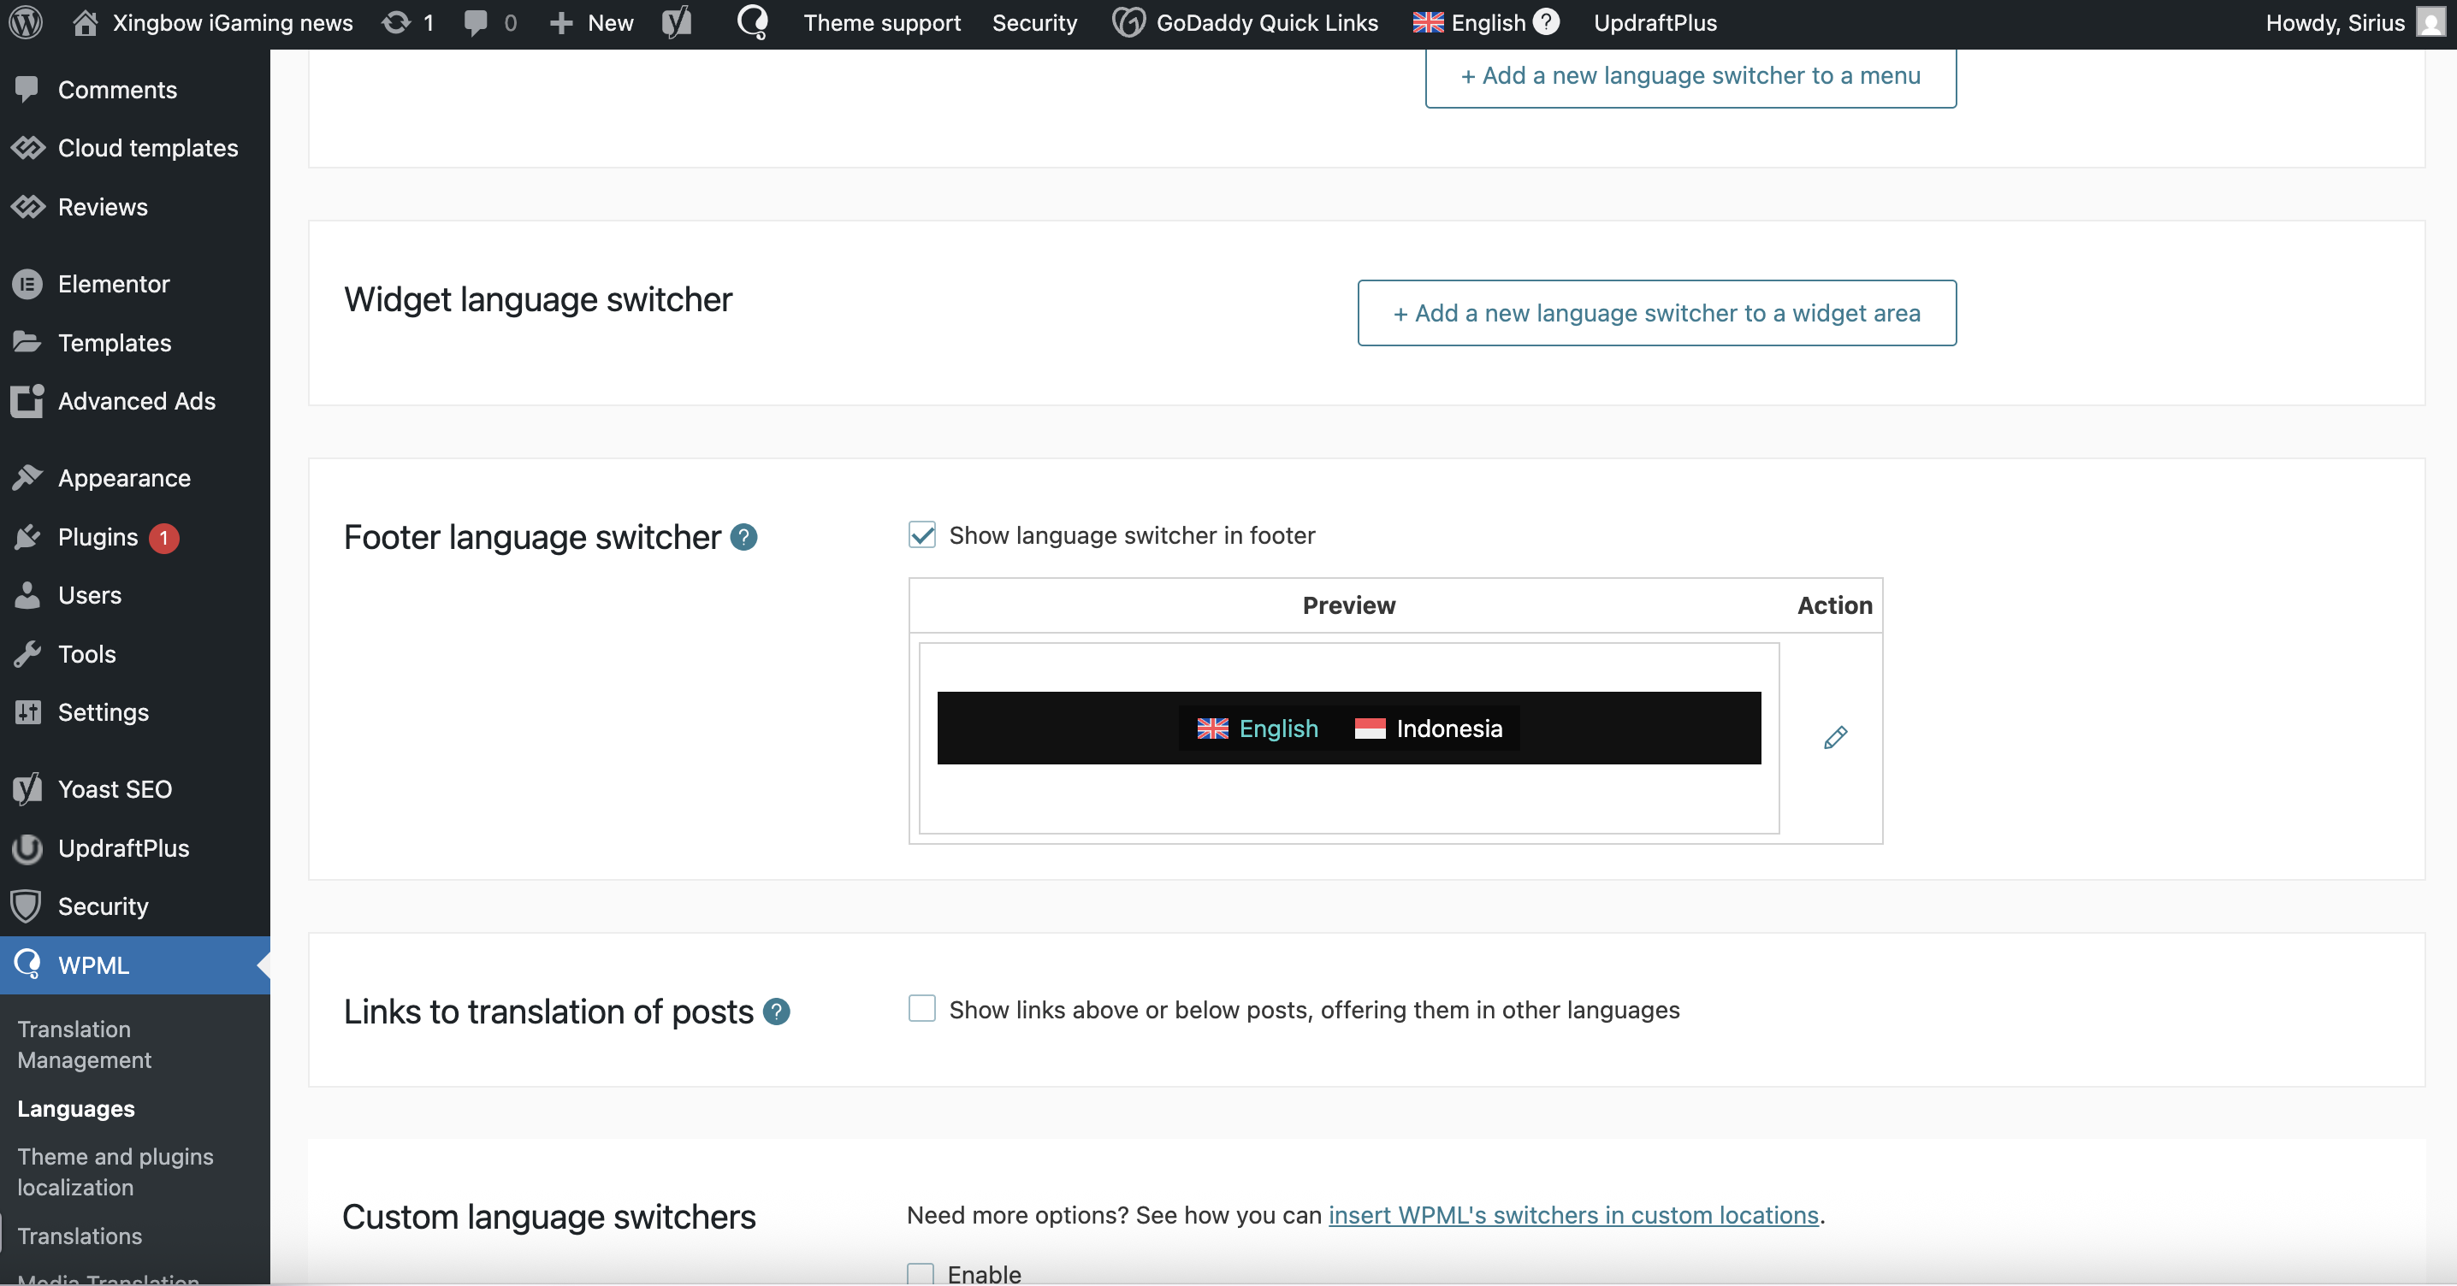The image size is (2457, 1286).
Task: Open the comments bubble icon in the admin bar
Action: pos(475,23)
